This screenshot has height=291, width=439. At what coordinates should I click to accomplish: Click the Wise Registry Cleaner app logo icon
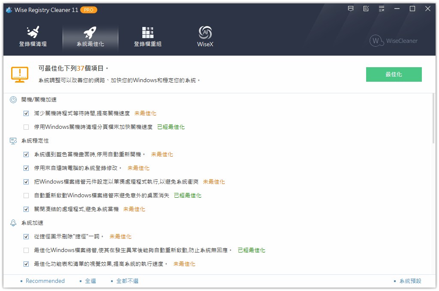coord(9,10)
